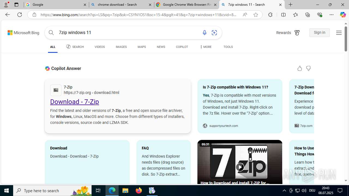
Task: Click the taskbar search box
Action: pyautogui.click(x=53, y=191)
